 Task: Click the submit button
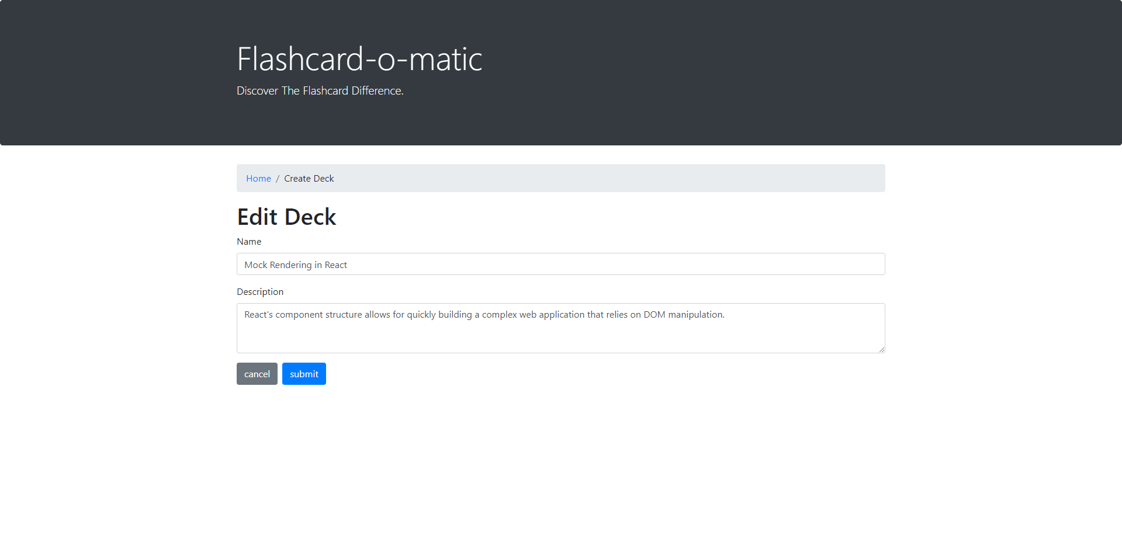click(304, 374)
